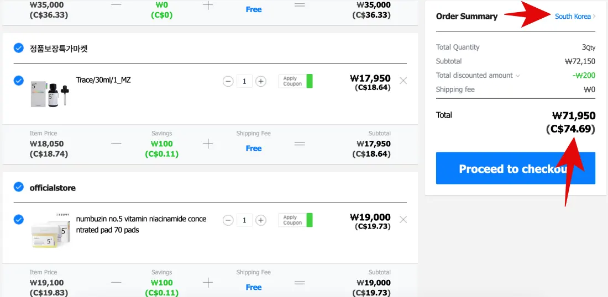
Task: Uncheck the numbuzin pad product checkbox
Action: [x=19, y=220]
